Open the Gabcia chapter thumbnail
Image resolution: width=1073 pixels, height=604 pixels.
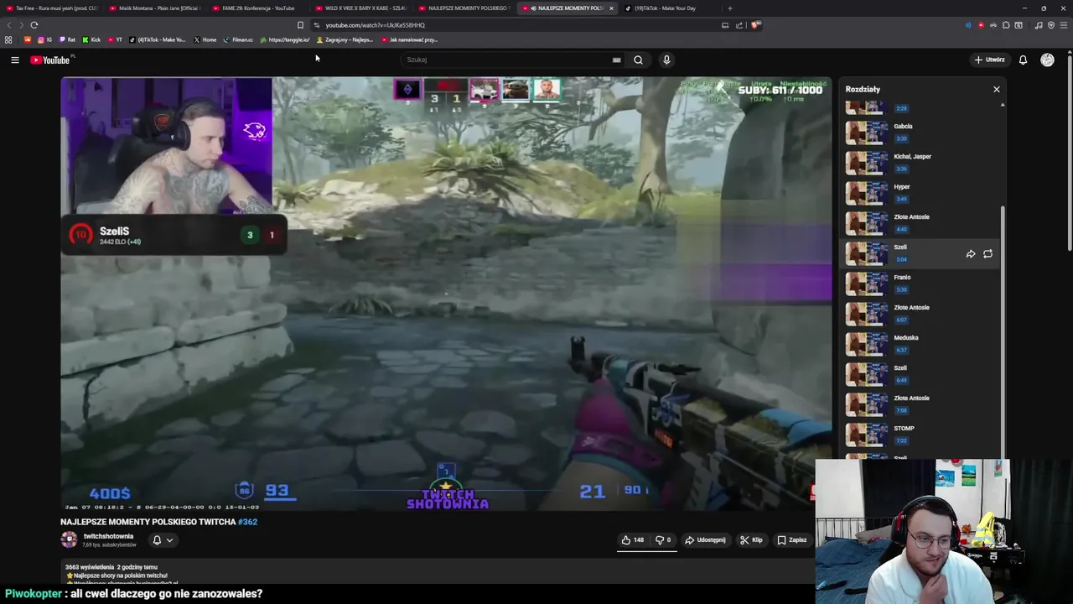point(866,133)
